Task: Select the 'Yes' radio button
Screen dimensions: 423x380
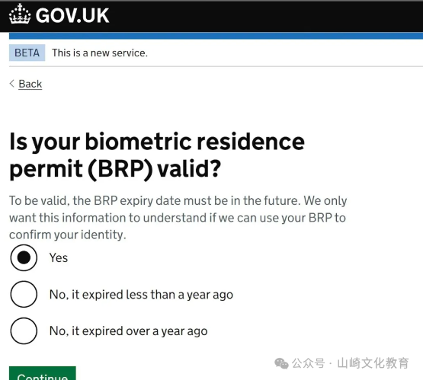Action: [x=24, y=257]
